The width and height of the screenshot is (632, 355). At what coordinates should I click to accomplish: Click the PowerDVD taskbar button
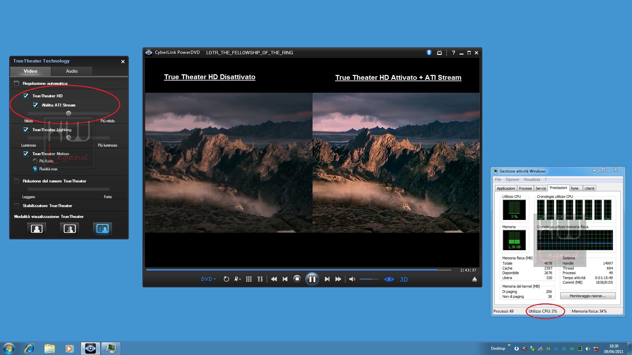90,348
